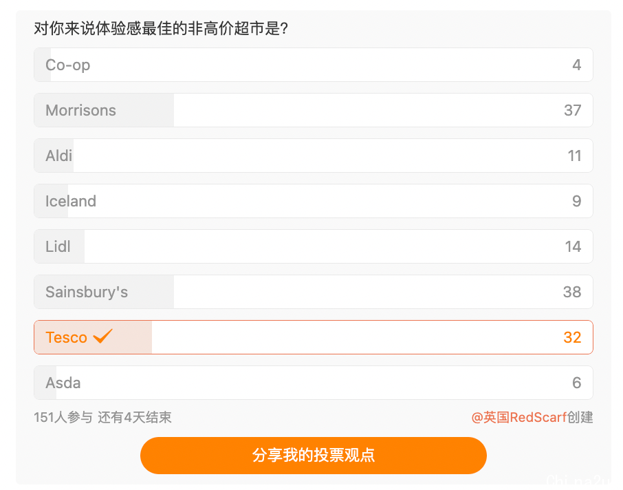
Task: Select the Asda poll option
Action: (313, 383)
